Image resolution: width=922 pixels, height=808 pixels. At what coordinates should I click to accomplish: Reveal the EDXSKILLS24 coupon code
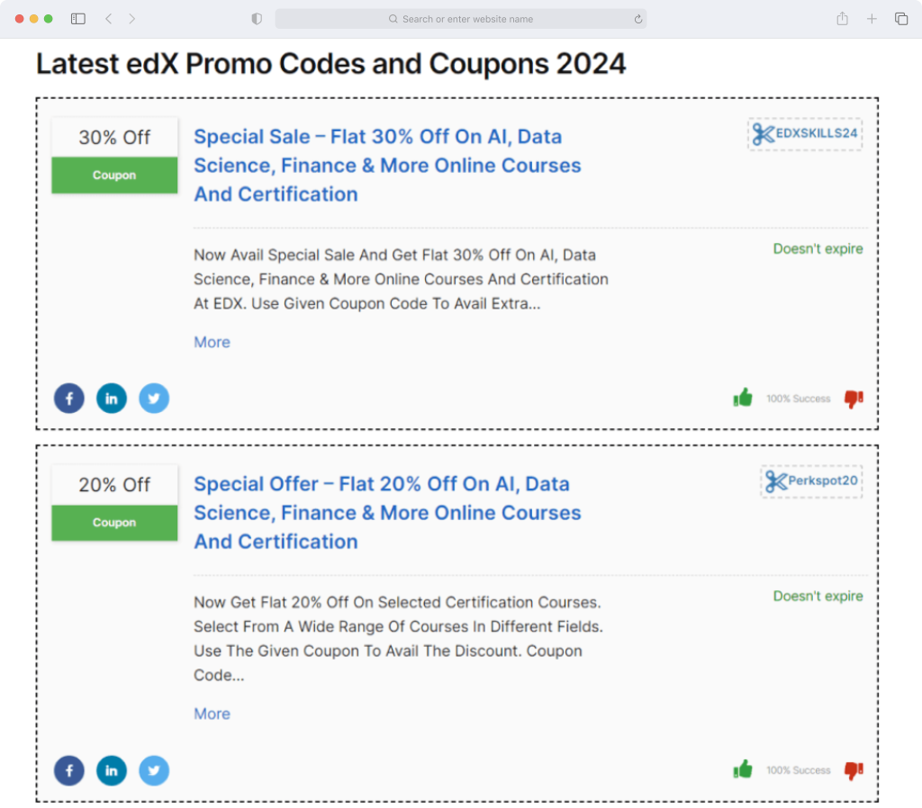[805, 134]
